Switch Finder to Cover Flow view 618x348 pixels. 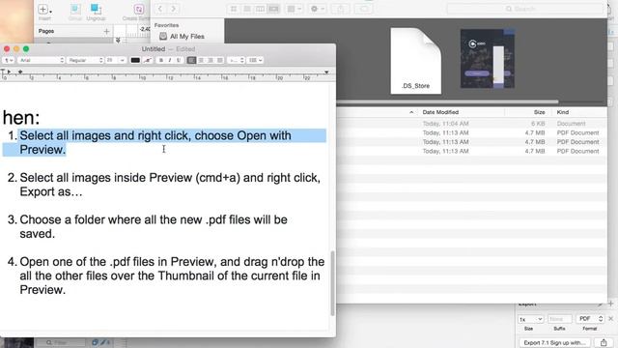click(x=273, y=9)
